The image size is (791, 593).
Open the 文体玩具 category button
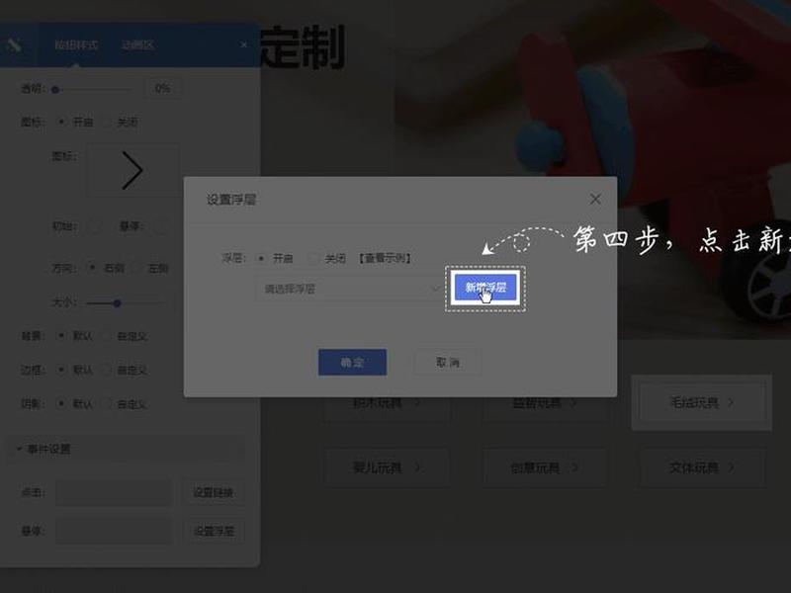pos(702,467)
